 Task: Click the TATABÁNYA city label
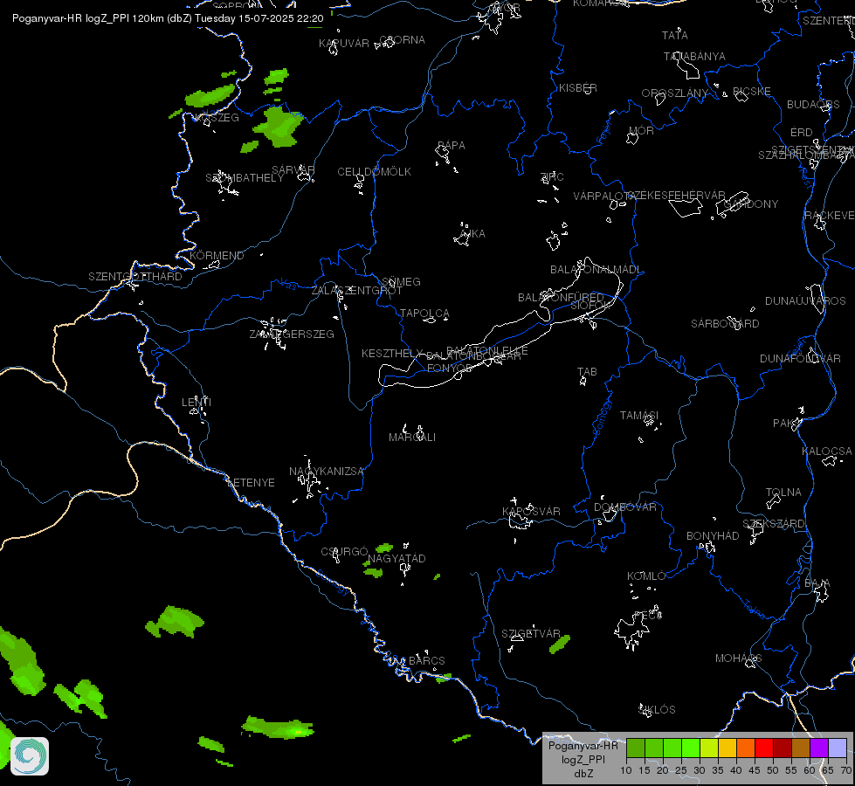694,57
